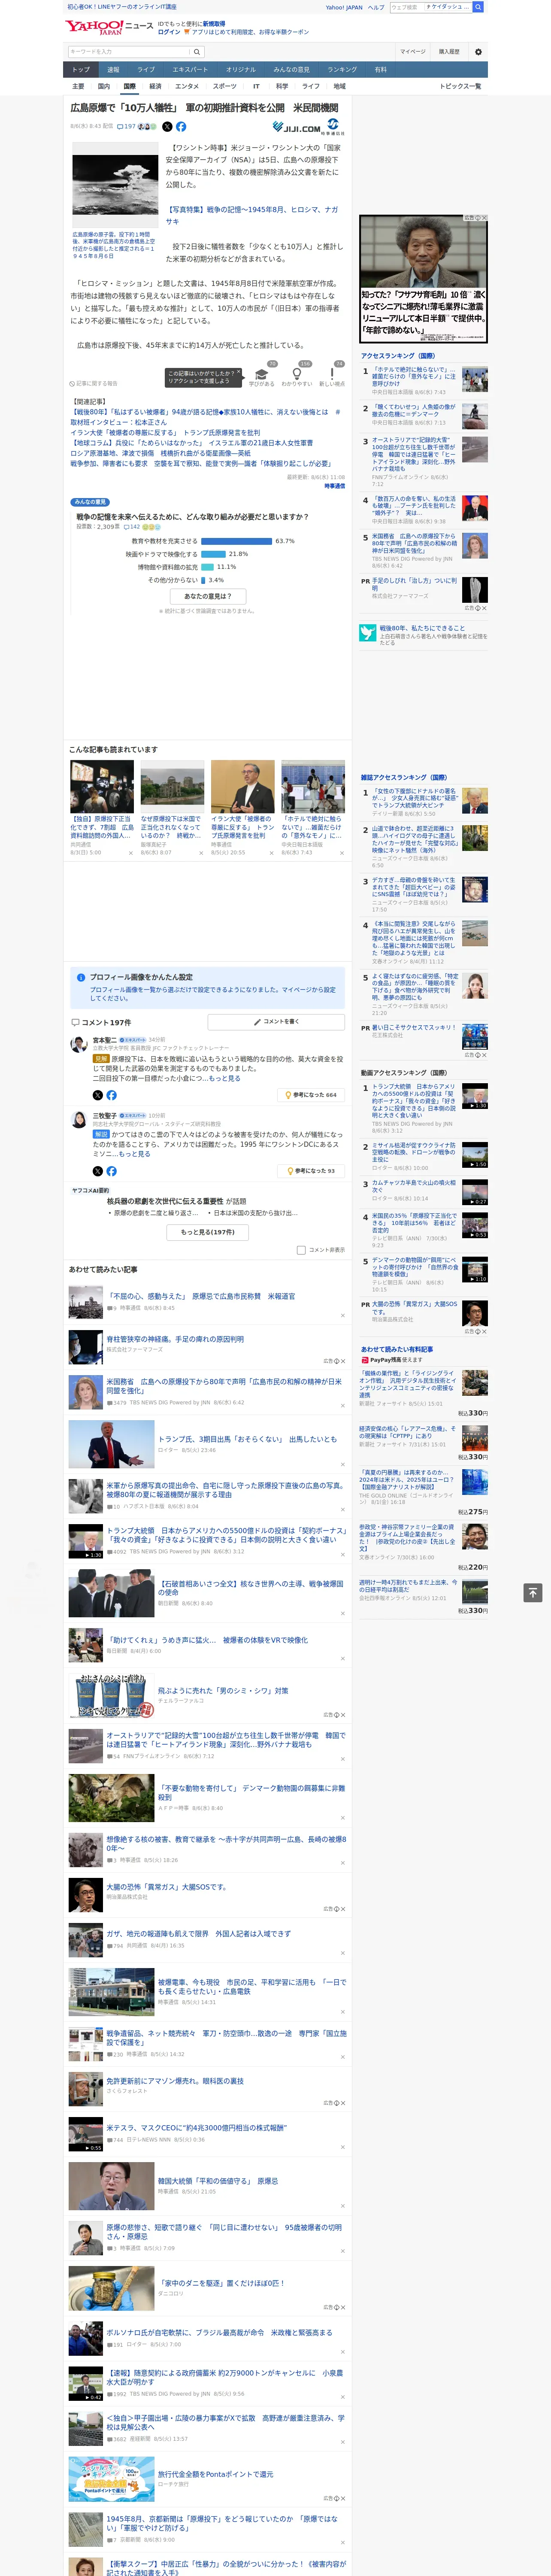
Task: React with 新しい視点 exclamation icon
Action: [332, 375]
